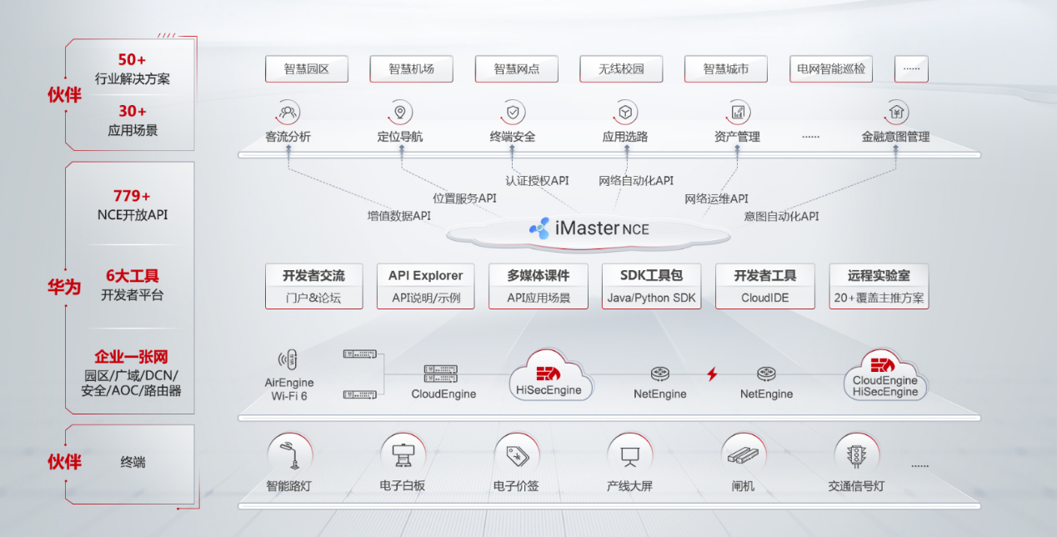The width and height of the screenshot is (1057, 537).
Task: Click the 安全/AOC/路由器 text line
Action: click(131, 390)
